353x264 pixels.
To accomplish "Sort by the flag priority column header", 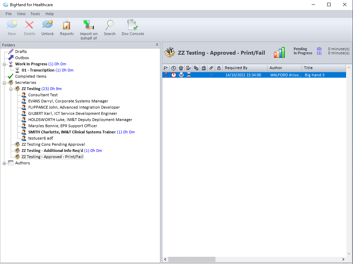I will (166, 68).
